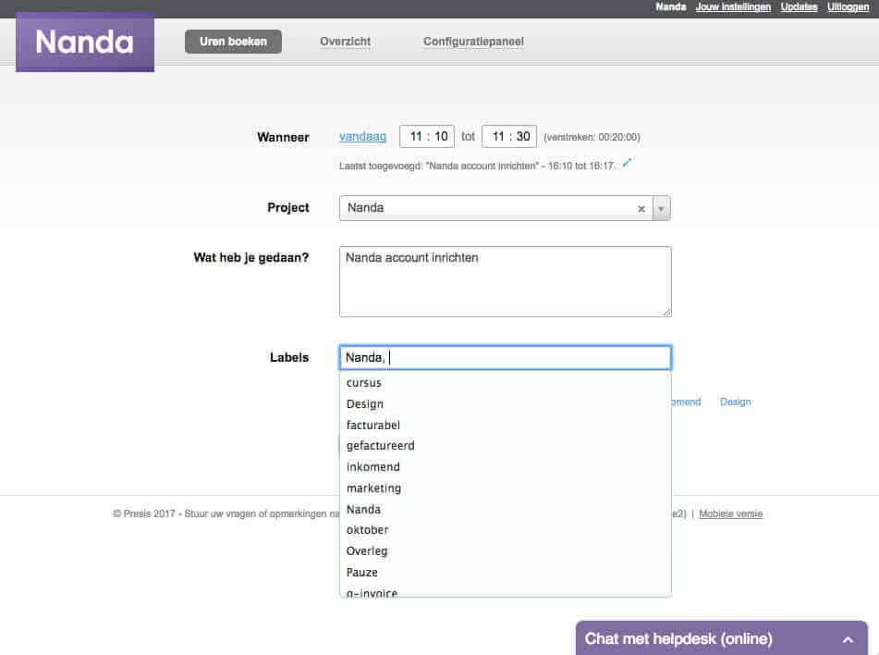Expand the helpdesk chat chevron
Viewport: 879px width, 655px height.
[x=848, y=639]
